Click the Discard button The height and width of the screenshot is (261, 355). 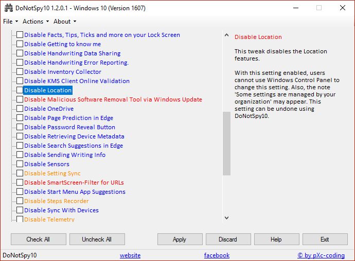pyautogui.click(x=228, y=239)
